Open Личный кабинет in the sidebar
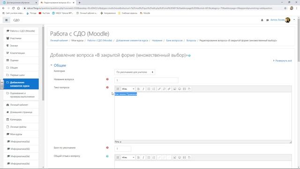300x169 pixels. click(x=21, y=105)
